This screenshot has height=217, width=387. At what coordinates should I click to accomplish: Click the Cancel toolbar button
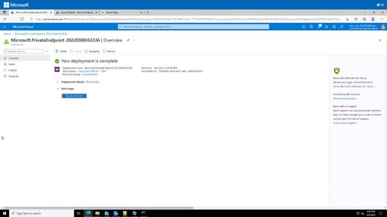pyautogui.click(x=76, y=51)
